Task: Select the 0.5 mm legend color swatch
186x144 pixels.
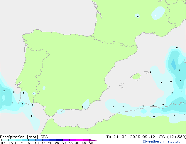Action: (12, 140)
